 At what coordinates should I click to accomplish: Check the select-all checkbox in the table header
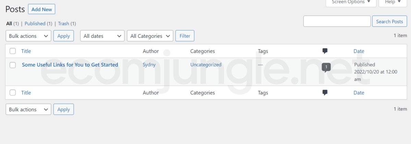pos(13,51)
